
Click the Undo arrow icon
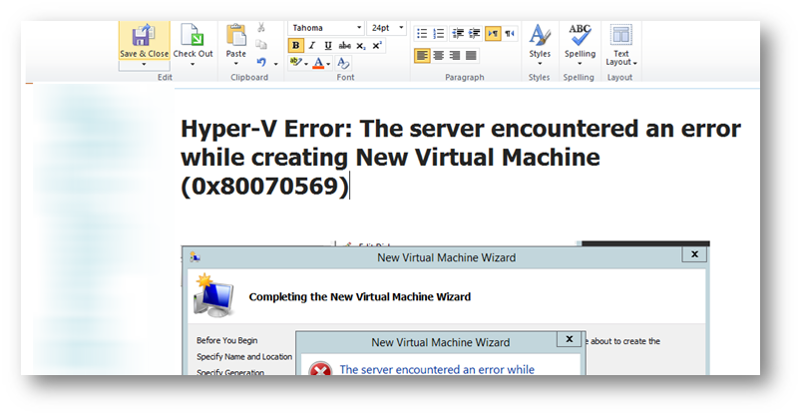pos(261,63)
